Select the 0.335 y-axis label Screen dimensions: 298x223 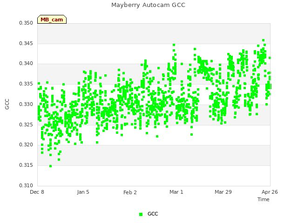click(26, 84)
